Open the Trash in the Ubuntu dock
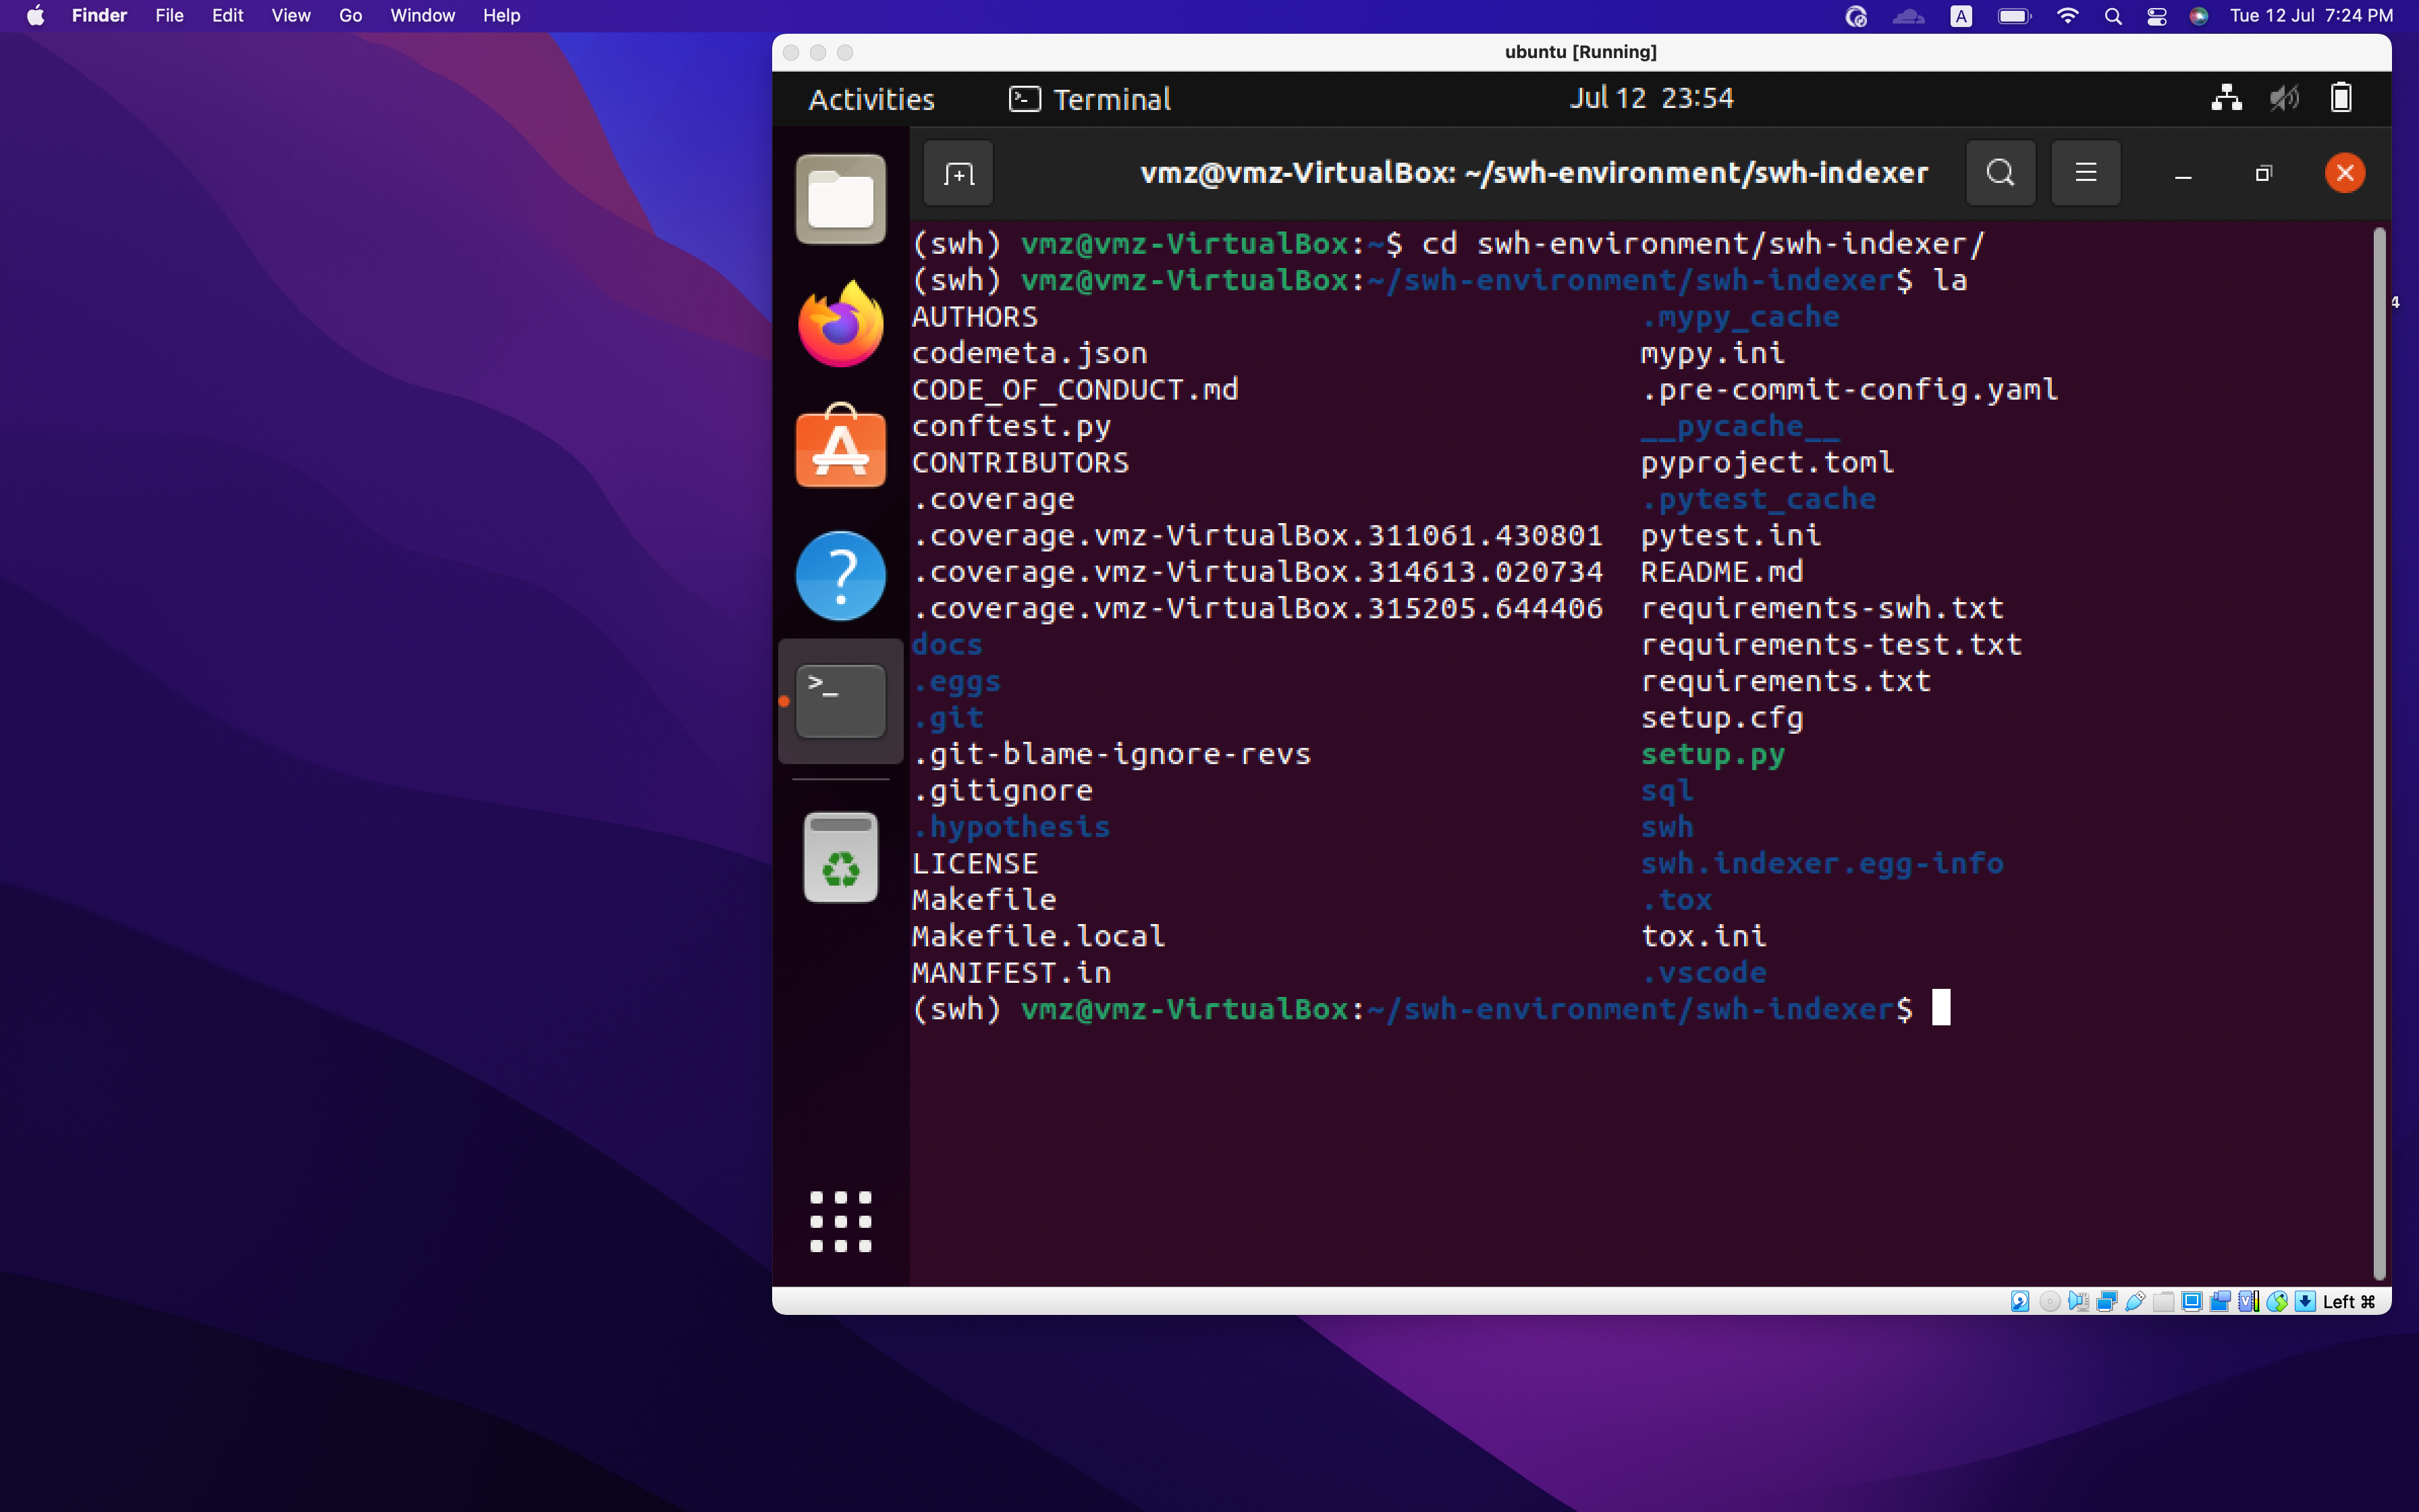Viewport: 2419px width, 1512px height. 841,857
